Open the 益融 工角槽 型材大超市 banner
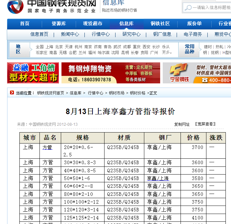 coord(33,73)
